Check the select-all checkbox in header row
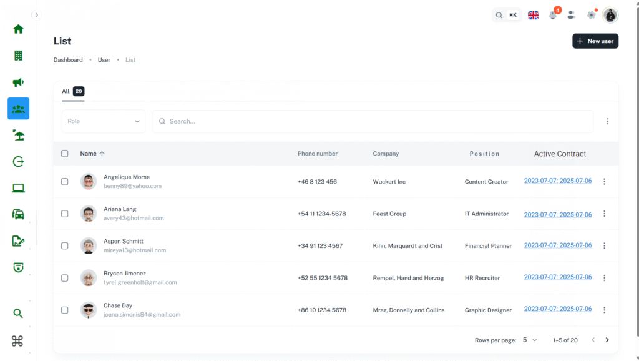The width and height of the screenshot is (639, 361). pyautogui.click(x=65, y=154)
